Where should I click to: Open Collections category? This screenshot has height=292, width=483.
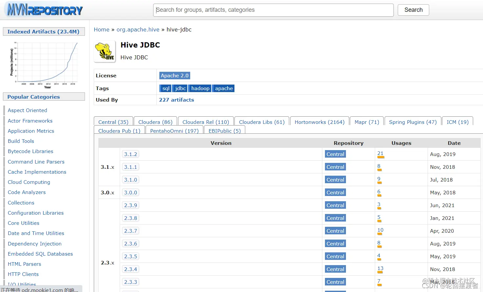21,203
